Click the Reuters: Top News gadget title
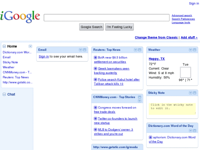Viewport: 200px width, 150px height. (107, 50)
